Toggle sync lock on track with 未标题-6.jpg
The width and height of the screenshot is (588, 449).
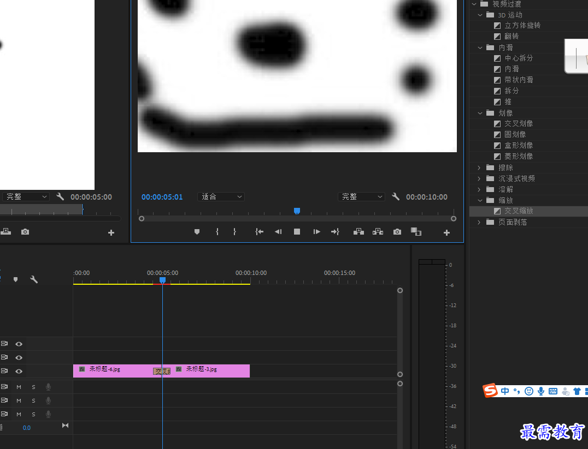tap(4, 371)
